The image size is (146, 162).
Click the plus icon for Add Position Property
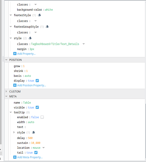[15, 85]
